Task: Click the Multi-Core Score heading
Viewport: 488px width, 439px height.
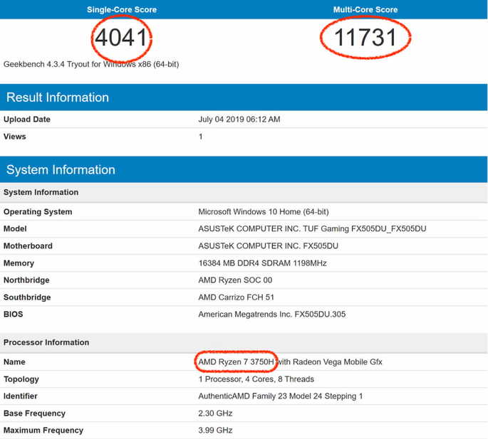Action: pos(365,10)
